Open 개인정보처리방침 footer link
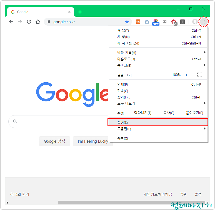Image resolution: width=215 pixels, height=210 pixels. point(158,194)
